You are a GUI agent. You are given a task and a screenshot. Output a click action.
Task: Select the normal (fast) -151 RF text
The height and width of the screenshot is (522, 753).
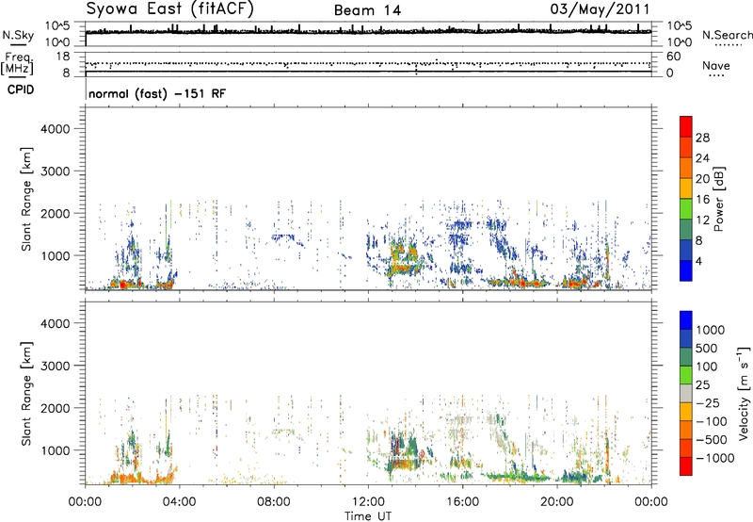tap(157, 93)
